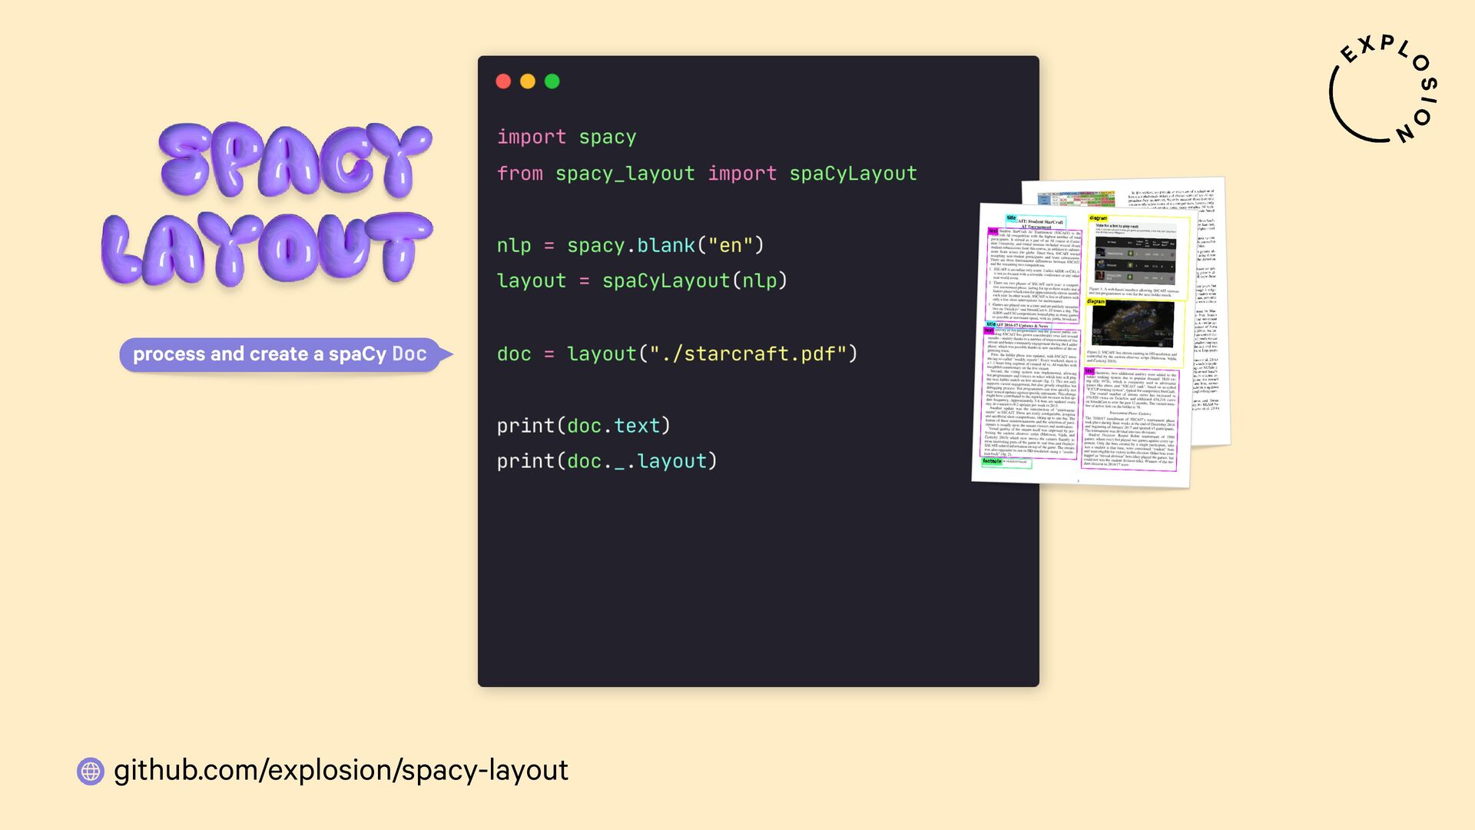This screenshot has width=1475, height=830.
Task: Select the front annotated PDF page thumbnail
Action: coord(1033,384)
